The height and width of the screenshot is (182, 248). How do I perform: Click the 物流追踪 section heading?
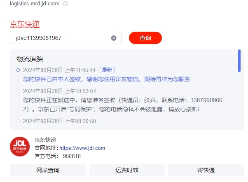tap(30, 59)
